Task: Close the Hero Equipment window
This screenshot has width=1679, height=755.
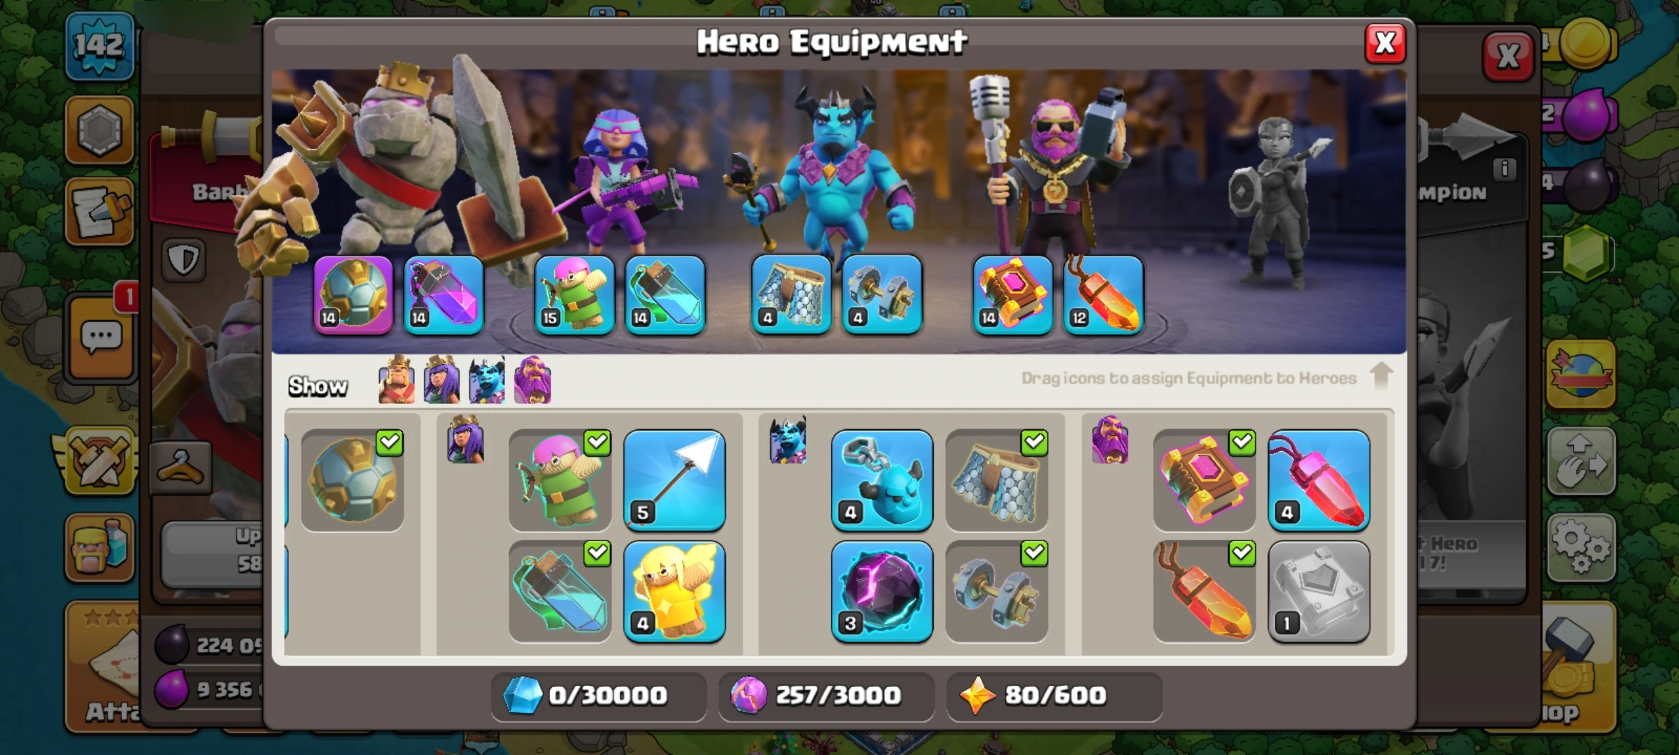Action: [x=1385, y=43]
